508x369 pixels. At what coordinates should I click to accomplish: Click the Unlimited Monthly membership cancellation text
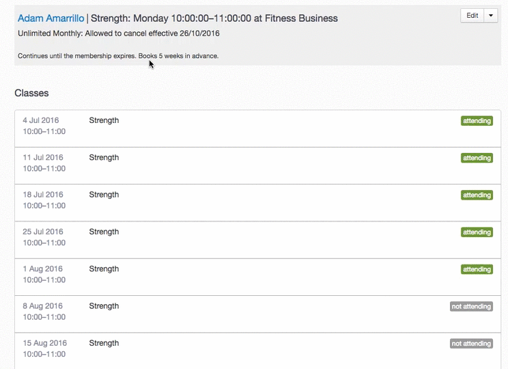pos(118,33)
